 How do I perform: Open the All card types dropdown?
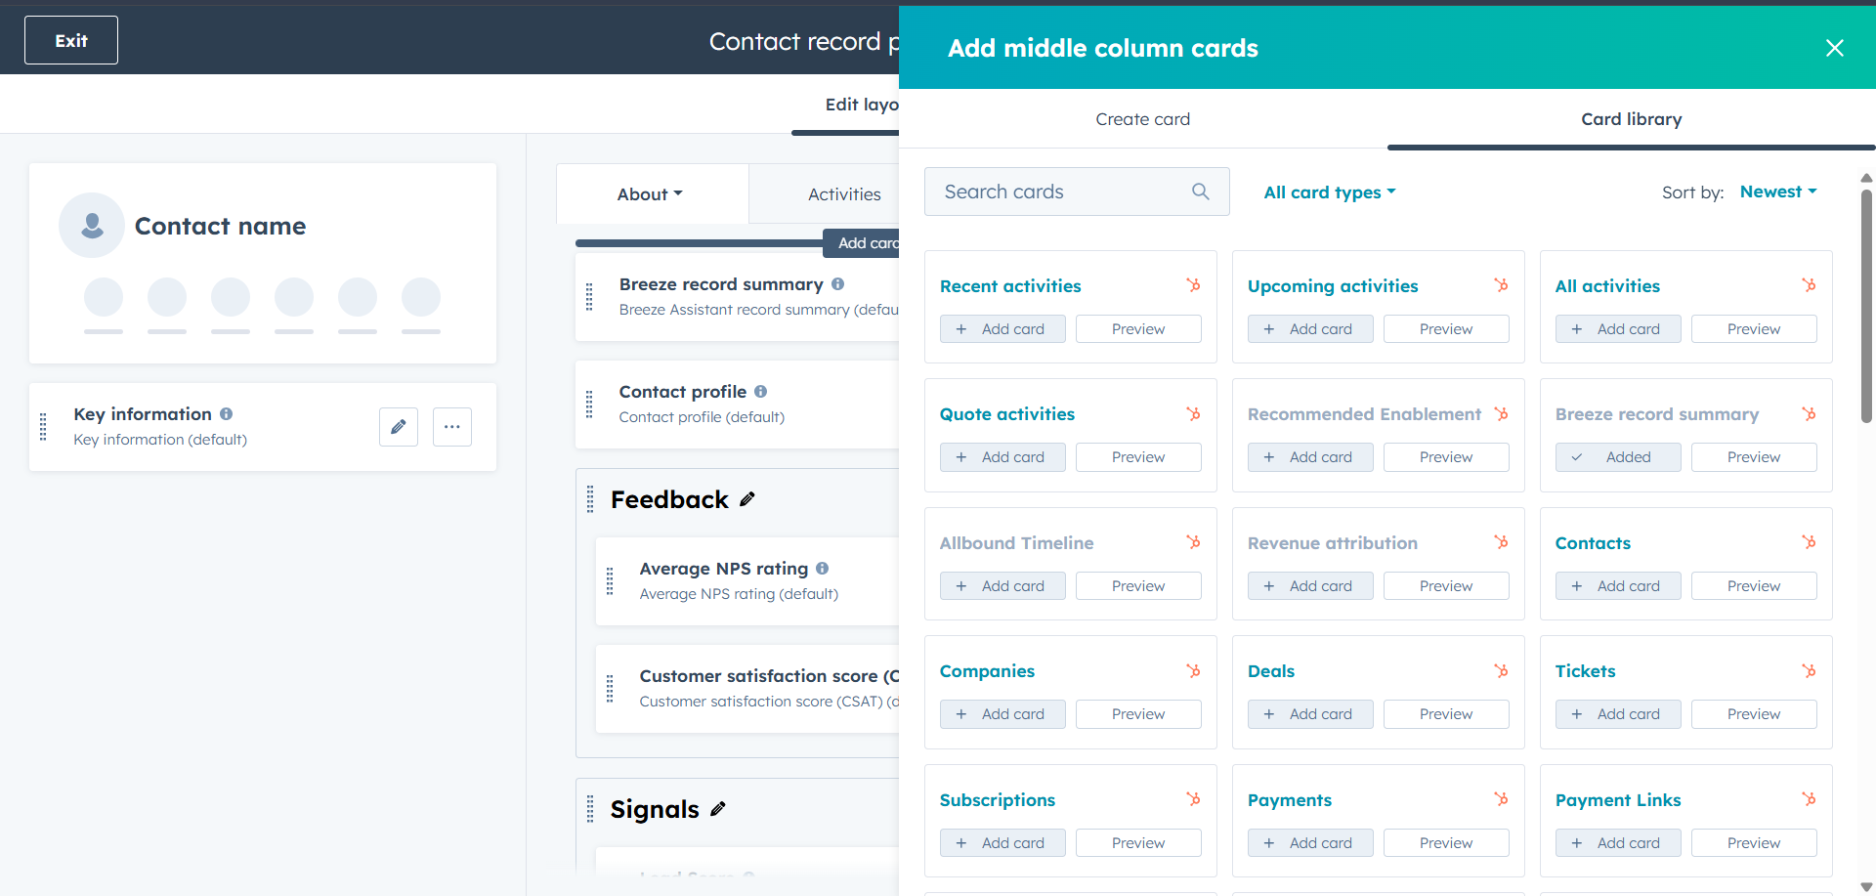(1329, 192)
